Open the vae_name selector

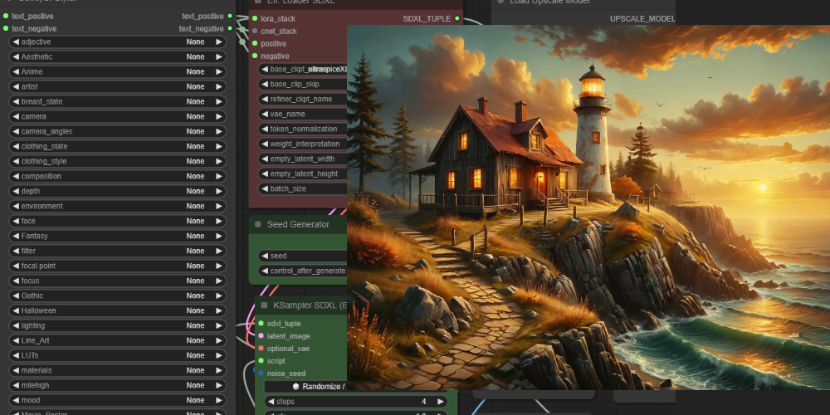click(x=303, y=114)
